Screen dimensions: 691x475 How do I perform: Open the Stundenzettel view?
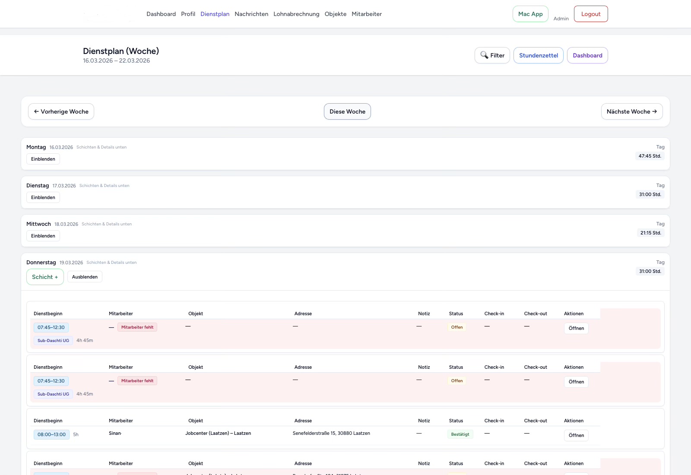[538, 55]
